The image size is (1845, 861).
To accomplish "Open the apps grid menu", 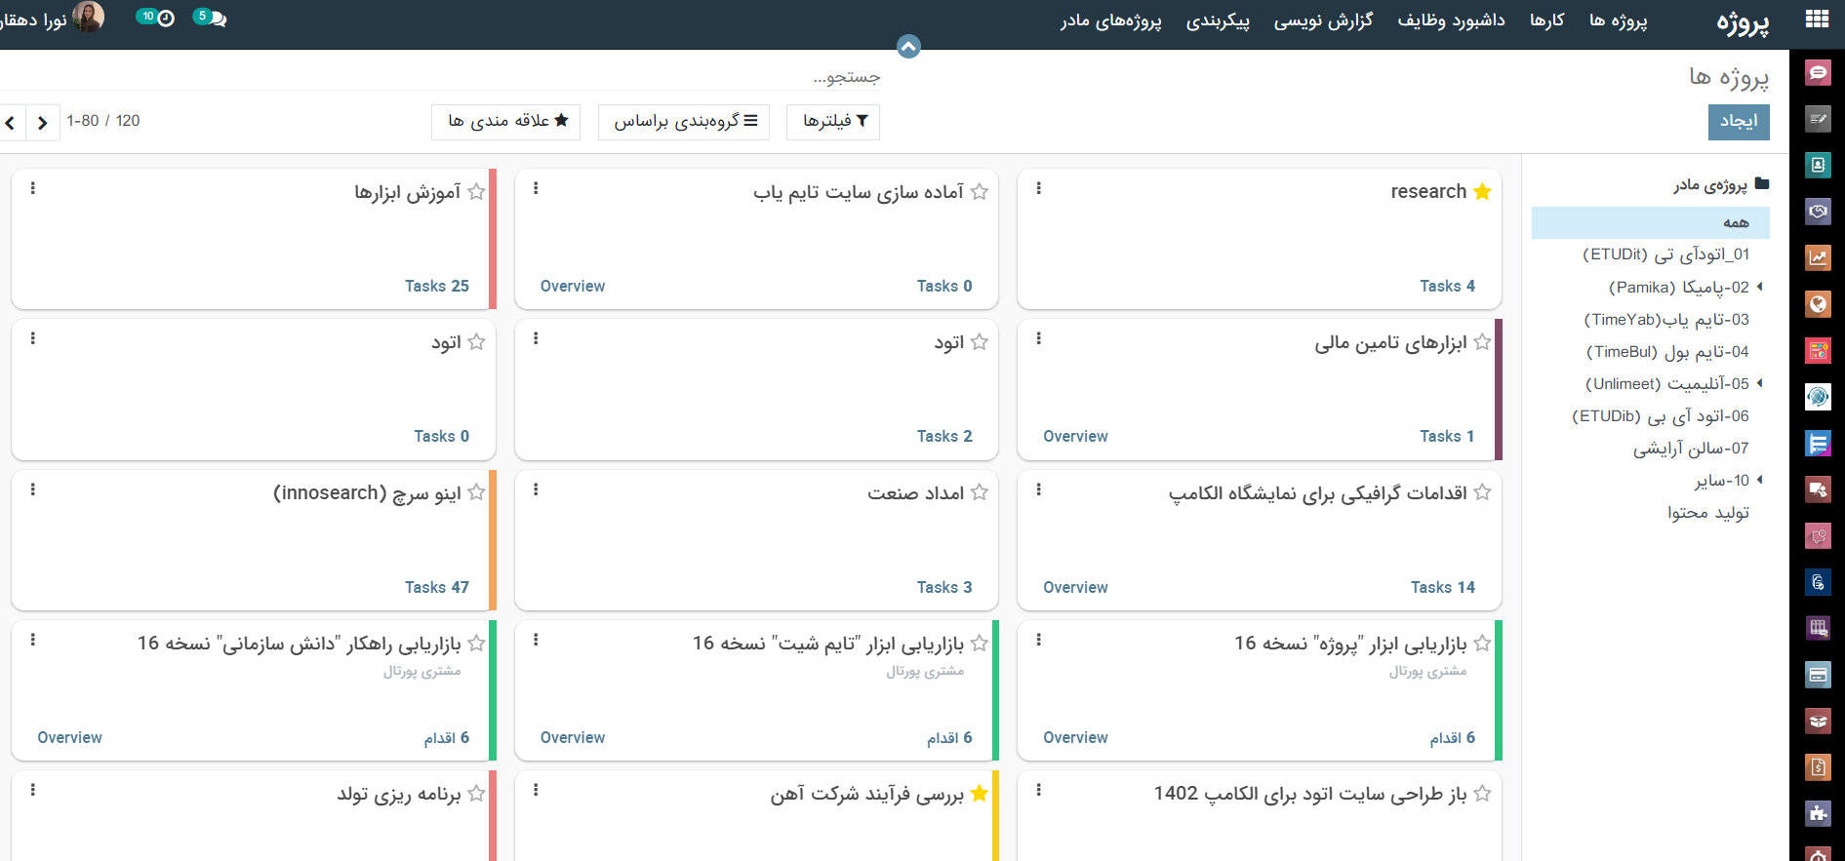I will pos(1817,20).
